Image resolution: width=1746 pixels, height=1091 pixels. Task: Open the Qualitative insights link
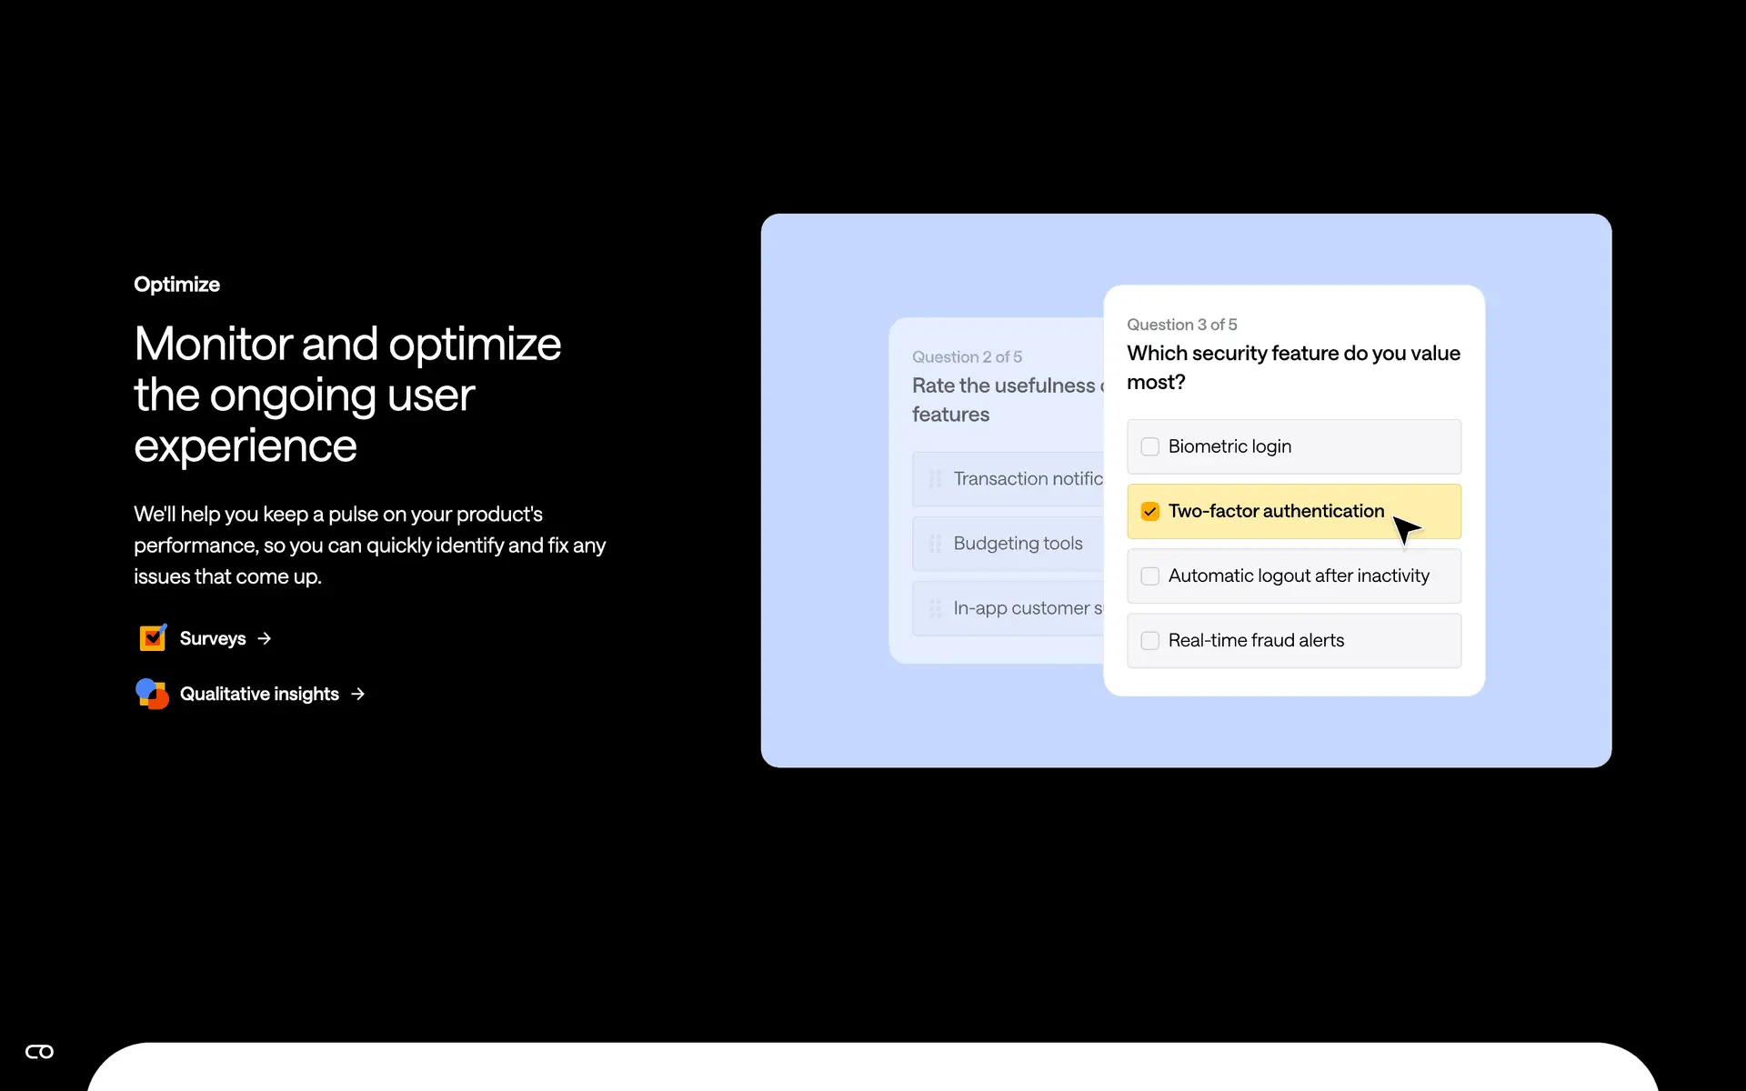[259, 694]
